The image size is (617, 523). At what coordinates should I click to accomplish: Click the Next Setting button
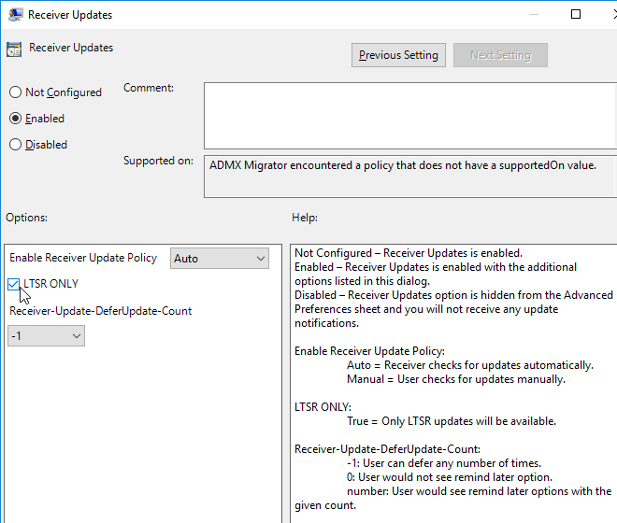[x=500, y=55]
